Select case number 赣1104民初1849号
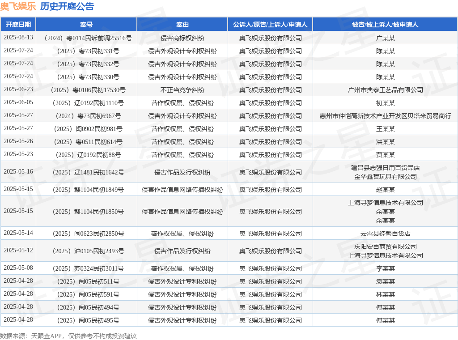Image resolution: width=458 pixels, height=340 pixels. [x=88, y=190]
